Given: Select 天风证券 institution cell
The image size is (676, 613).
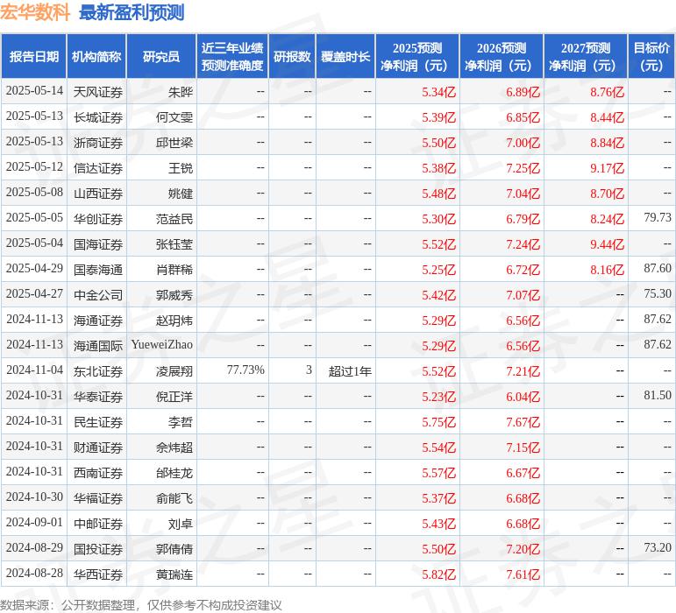Looking at the screenshot, I should click(x=98, y=92).
